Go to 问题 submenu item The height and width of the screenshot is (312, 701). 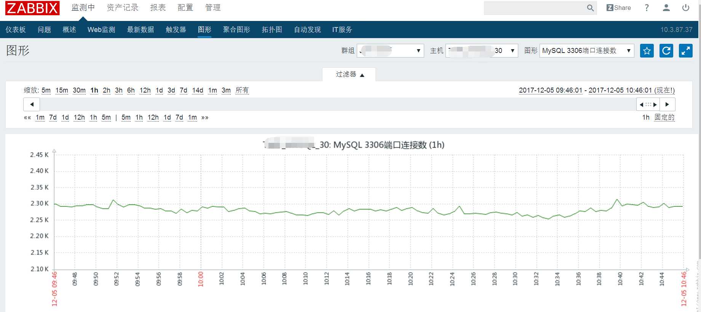coord(45,30)
